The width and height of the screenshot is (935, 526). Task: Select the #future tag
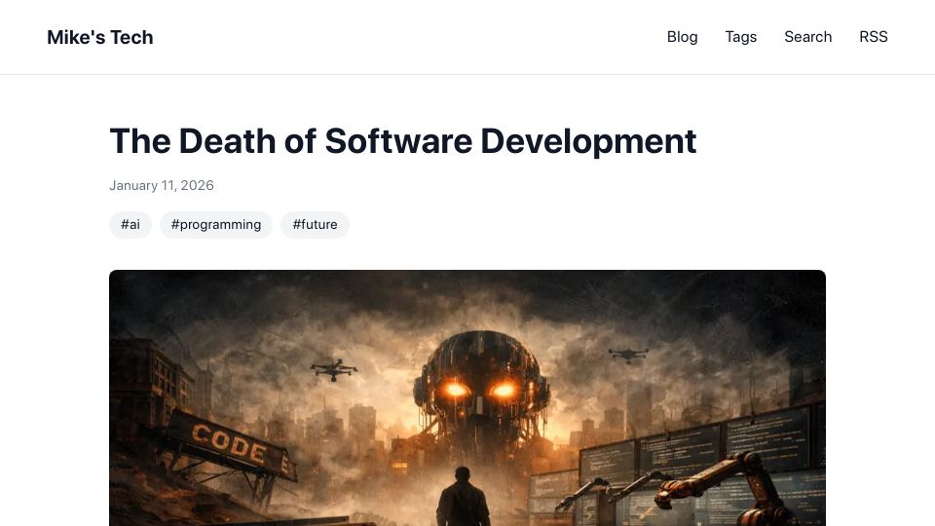[x=315, y=225]
